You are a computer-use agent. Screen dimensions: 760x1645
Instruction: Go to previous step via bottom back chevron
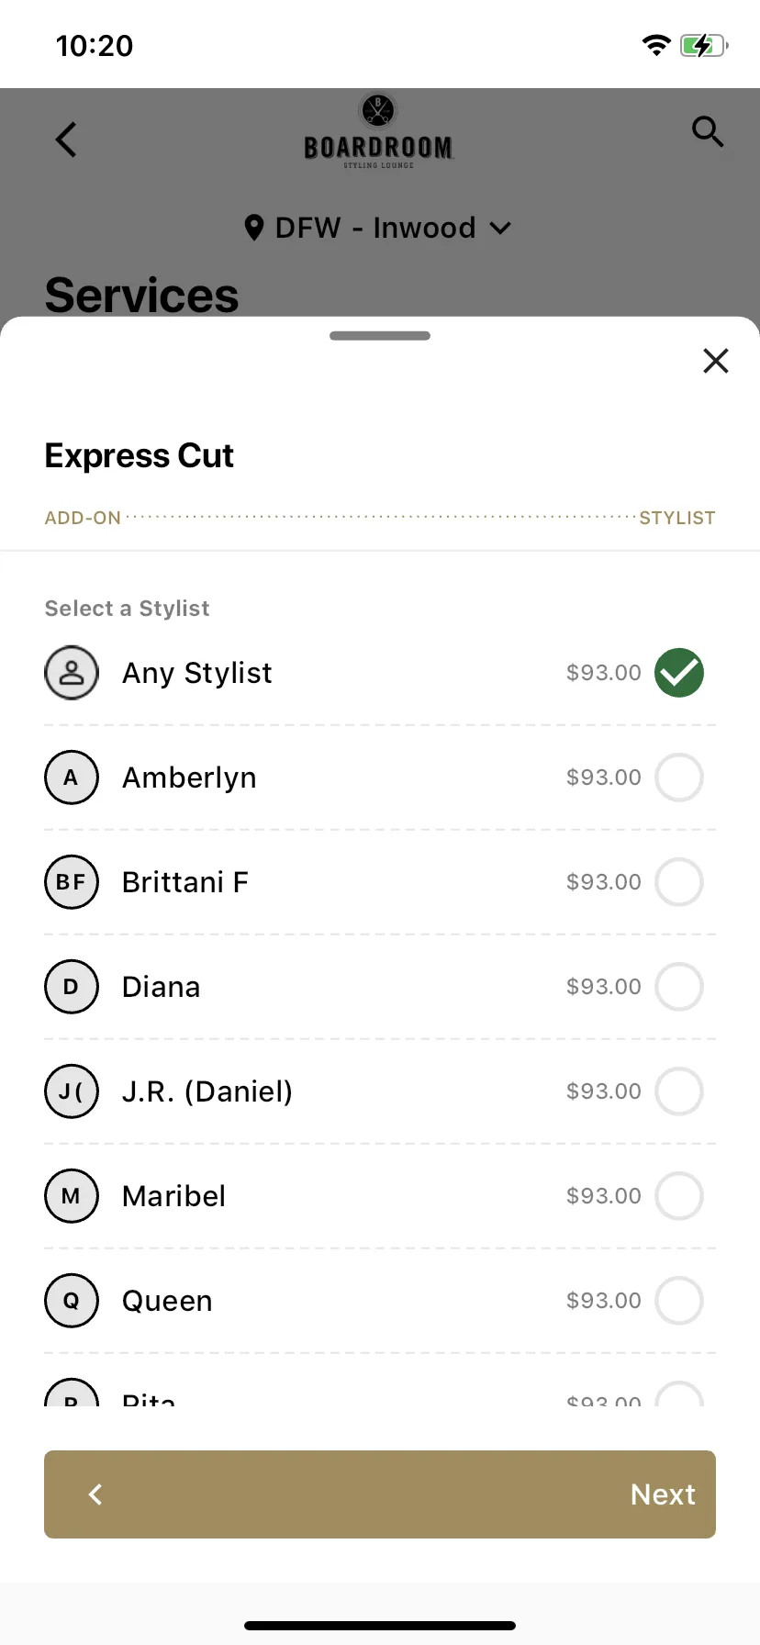pyautogui.click(x=95, y=1494)
